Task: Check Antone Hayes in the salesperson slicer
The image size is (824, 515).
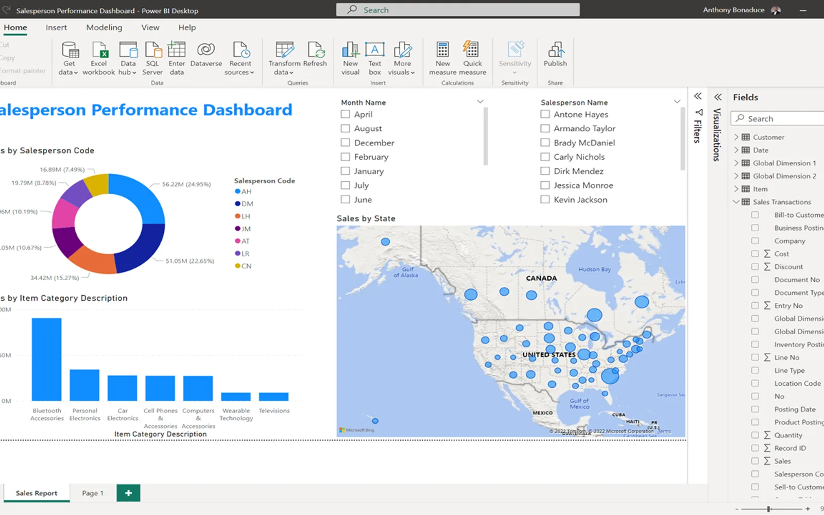Action: pyautogui.click(x=545, y=114)
